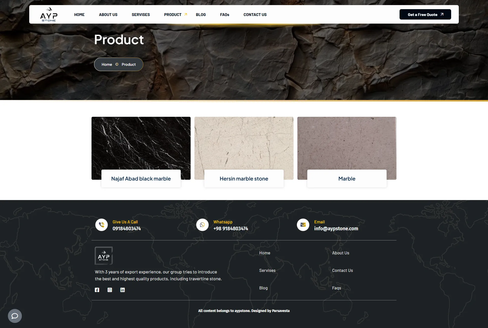This screenshot has width=488, height=328.
Task: Click info@aypstone.com email address
Action: point(336,228)
